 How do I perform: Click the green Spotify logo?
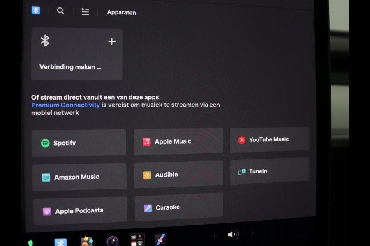45,143
